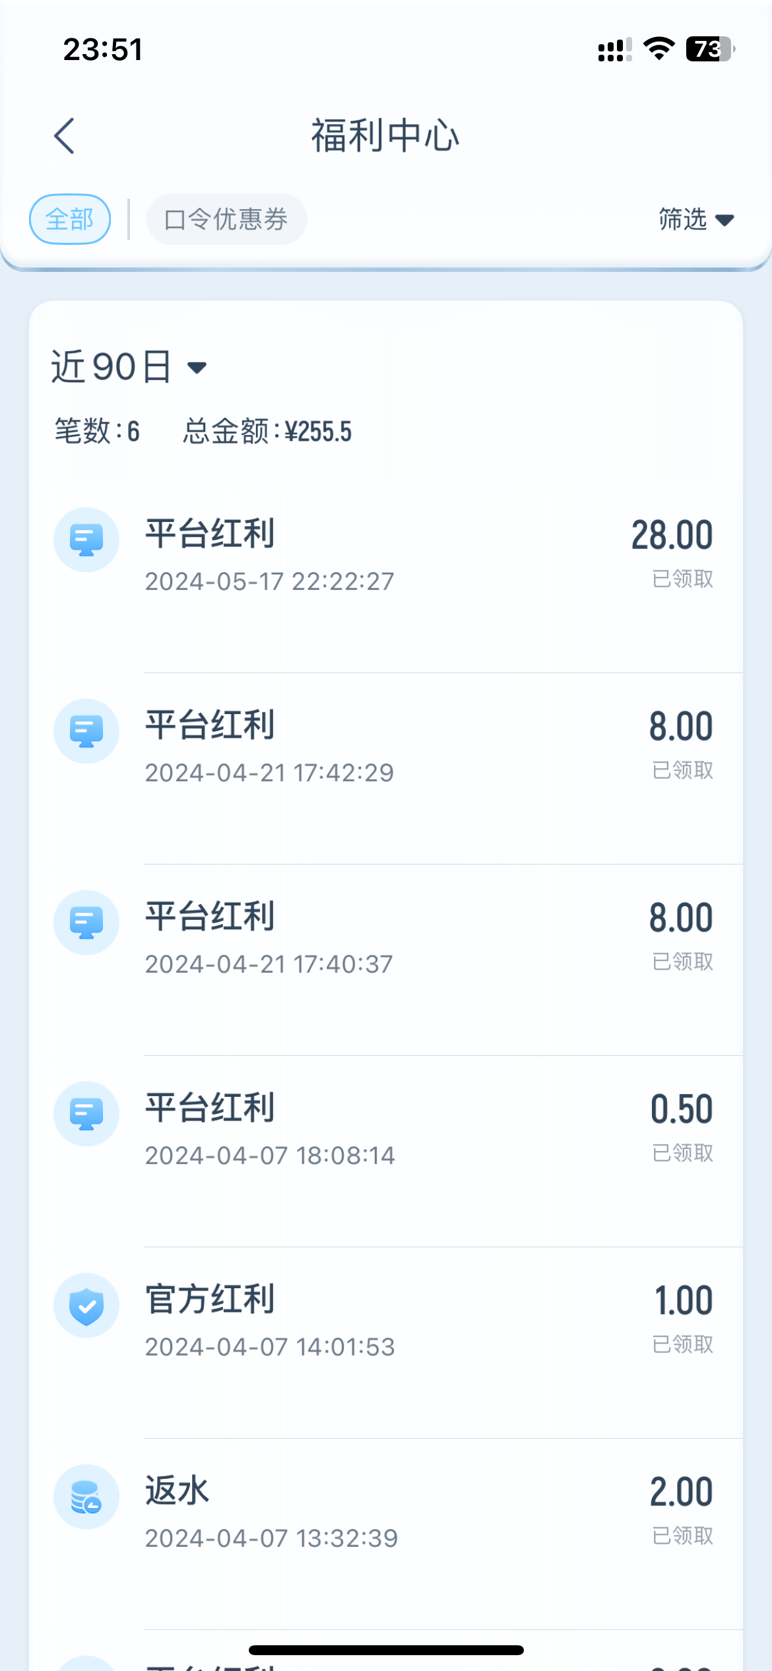Click the monitor icon beside 17:40:37 entry
Screen dimensions: 772x1671
tap(86, 923)
